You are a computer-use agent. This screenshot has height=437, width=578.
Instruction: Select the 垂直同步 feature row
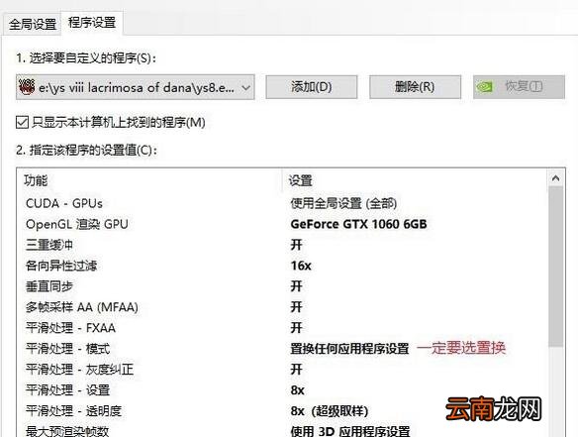click(x=282, y=286)
